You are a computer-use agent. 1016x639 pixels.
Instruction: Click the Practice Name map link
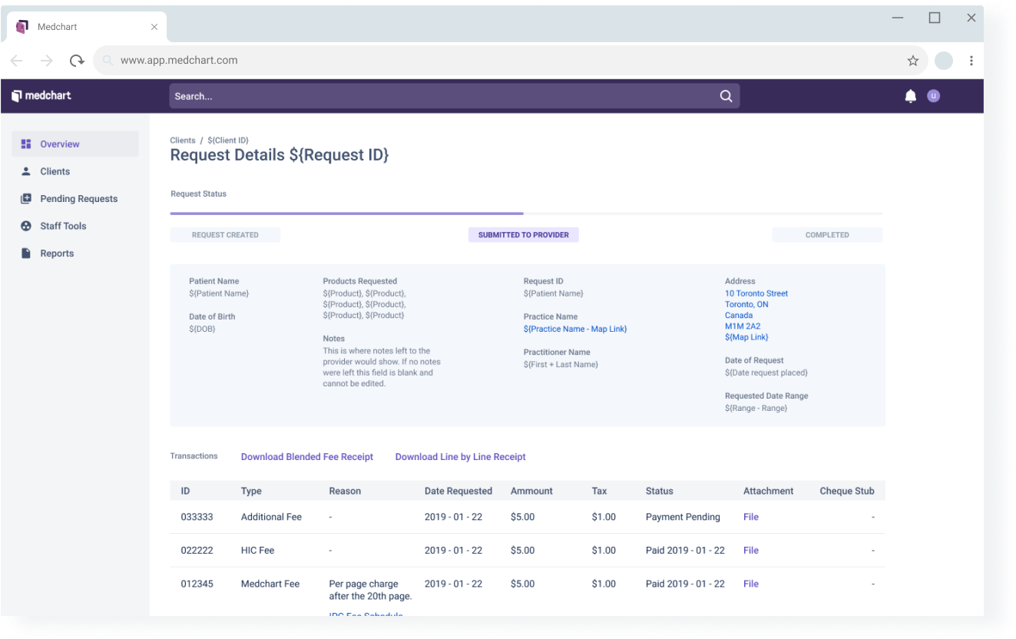click(574, 329)
